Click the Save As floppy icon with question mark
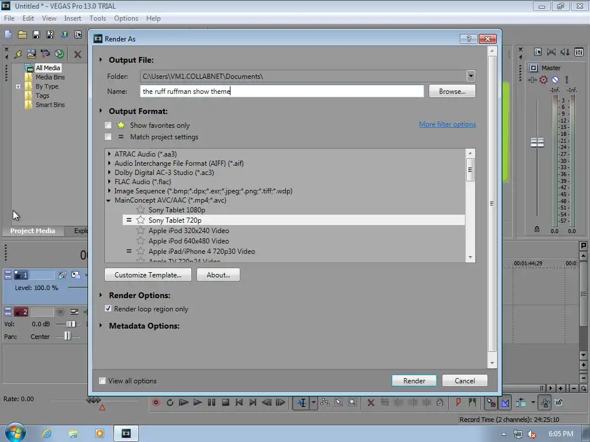 (x=50, y=35)
